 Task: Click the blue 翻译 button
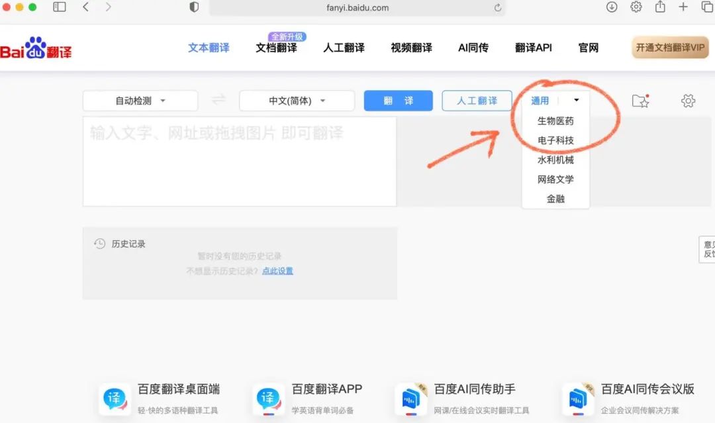coord(398,101)
